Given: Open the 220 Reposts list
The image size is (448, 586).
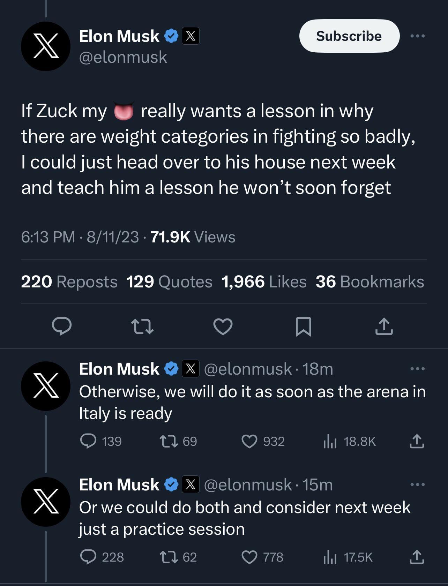Looking at the screenshot, I should coord(69,281).
